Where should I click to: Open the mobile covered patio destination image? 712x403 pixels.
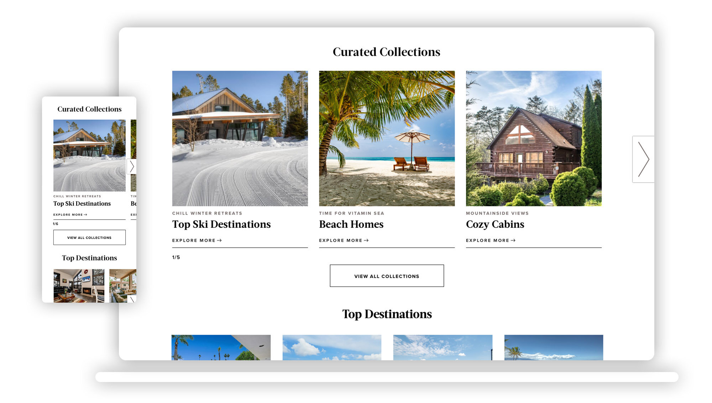click(x=123, y=286)
